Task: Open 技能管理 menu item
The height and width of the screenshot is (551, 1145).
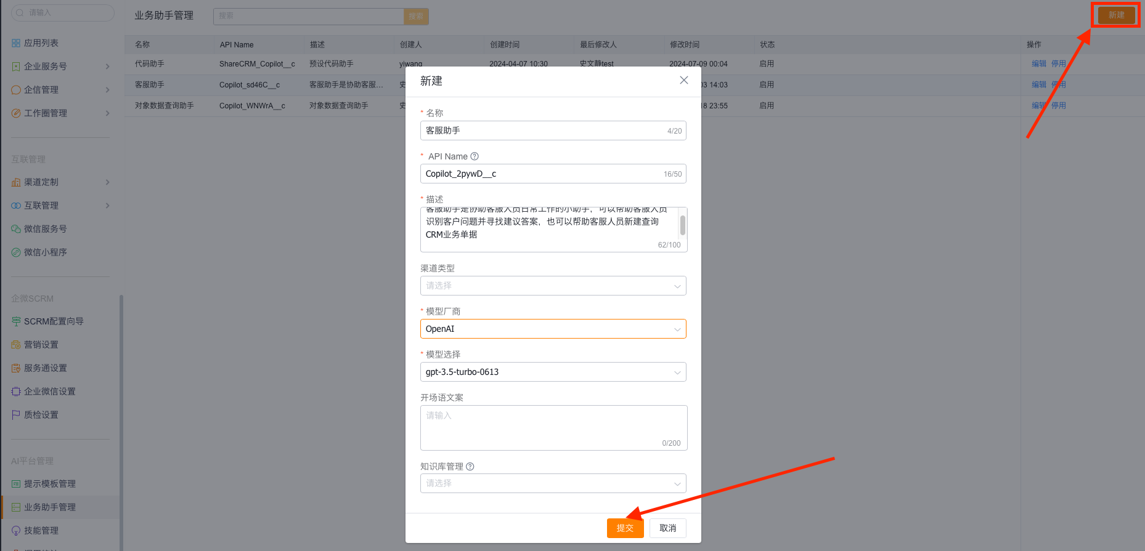Action: pyautogui.click(x=41, y=531)
